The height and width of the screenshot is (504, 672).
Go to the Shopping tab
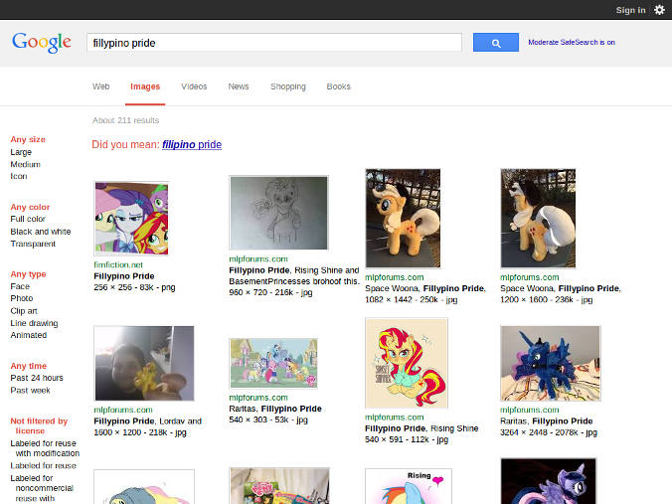[288, 86]
